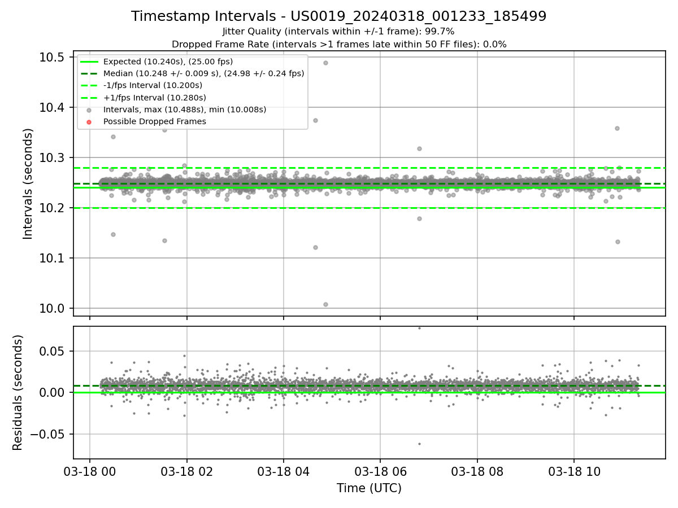
Task: Click the residuals tick label '0.00'
Action: tap(51, 393)
